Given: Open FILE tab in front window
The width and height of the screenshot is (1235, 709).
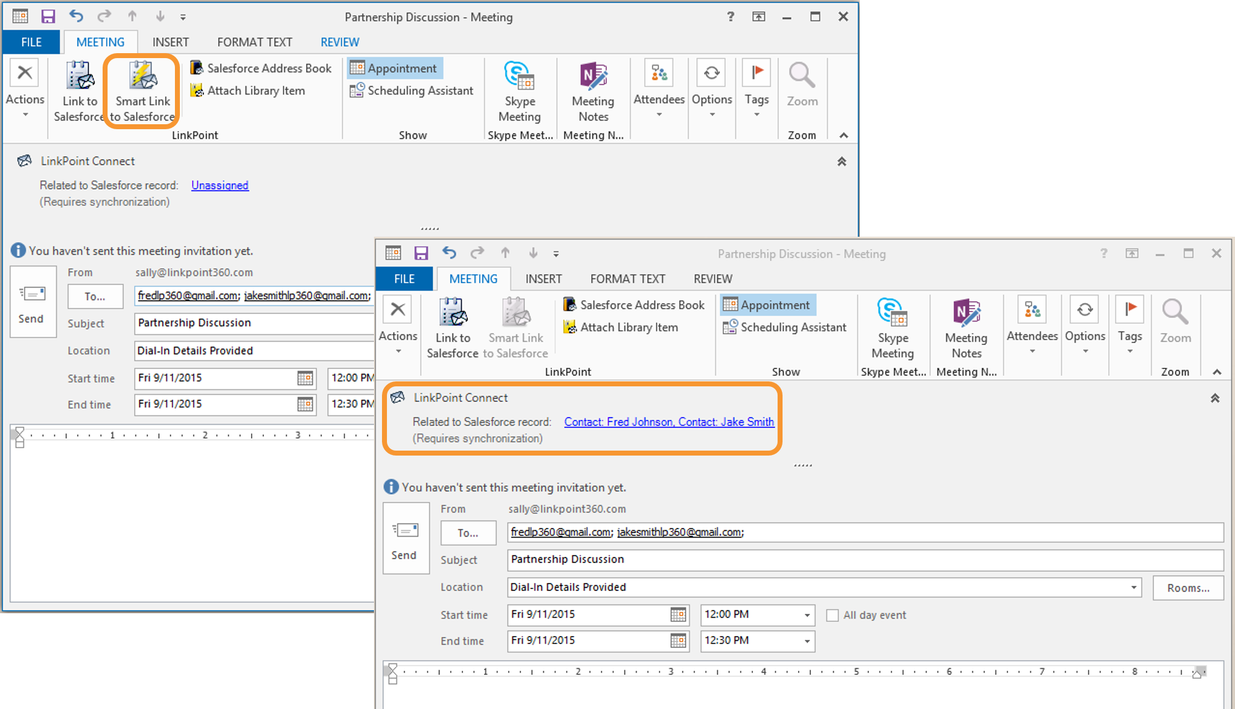Looking at the screenshot, I should pyautogui.click(x=404, y=279).
